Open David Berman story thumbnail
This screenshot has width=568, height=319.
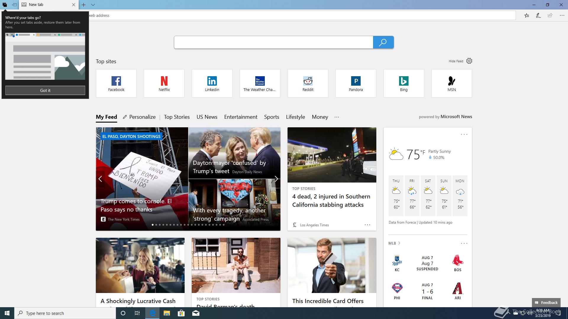[x=236, y=266]
